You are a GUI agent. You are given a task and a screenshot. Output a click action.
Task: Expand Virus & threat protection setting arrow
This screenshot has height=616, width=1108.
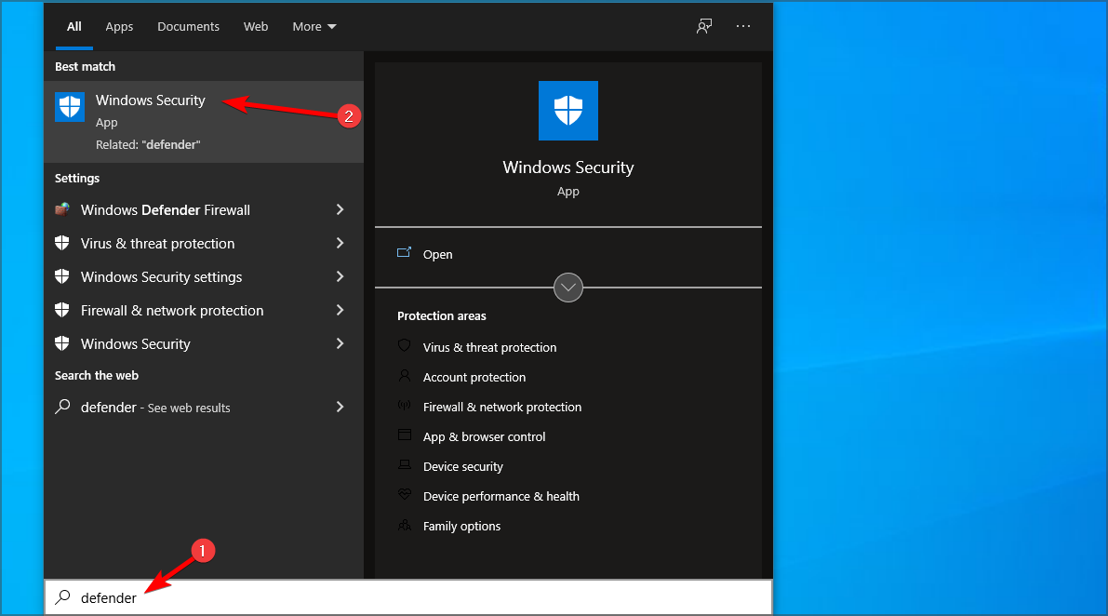340,243
